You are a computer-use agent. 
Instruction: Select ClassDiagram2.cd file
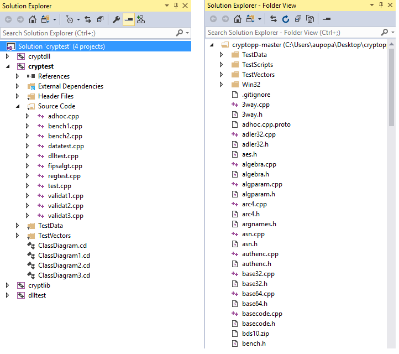pos(64,265)
